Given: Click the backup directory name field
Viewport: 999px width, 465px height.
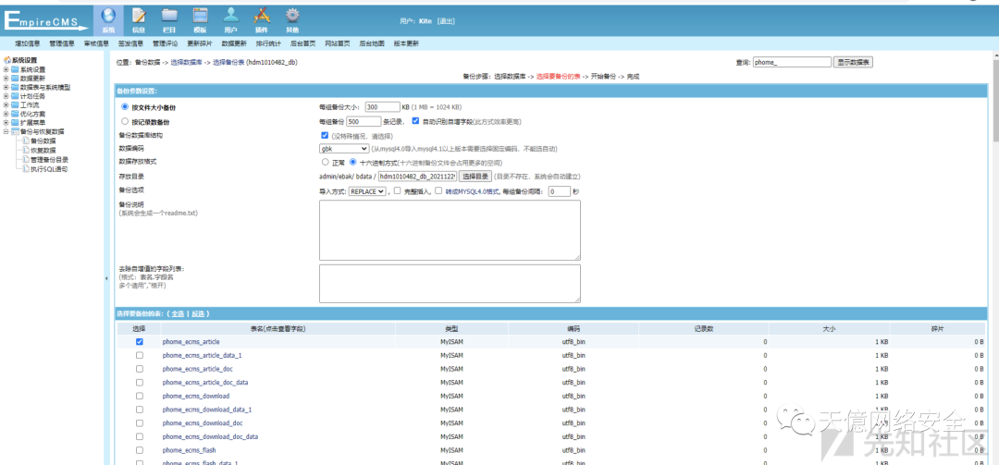Looking at the screenshot, I should 417,177.
